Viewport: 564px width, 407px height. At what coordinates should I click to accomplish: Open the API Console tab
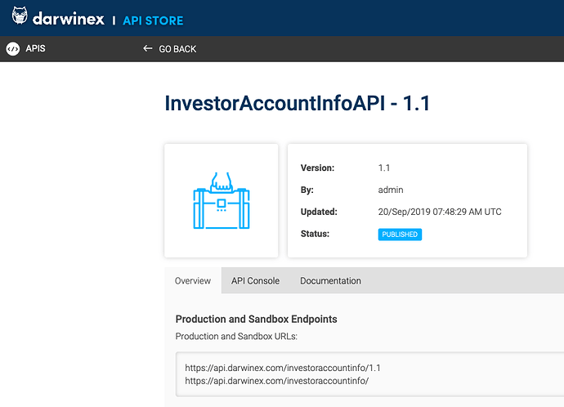click(255, 281)
